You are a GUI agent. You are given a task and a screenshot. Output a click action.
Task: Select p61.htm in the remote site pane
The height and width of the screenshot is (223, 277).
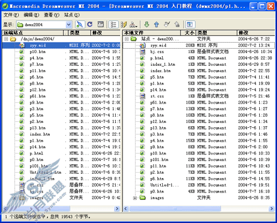click(38, 96)
